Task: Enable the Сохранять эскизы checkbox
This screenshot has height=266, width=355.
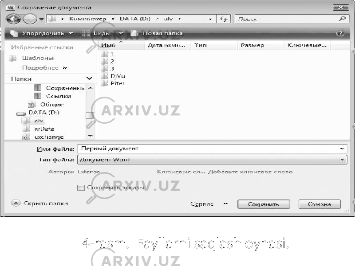Action: [x=81, y=188]
